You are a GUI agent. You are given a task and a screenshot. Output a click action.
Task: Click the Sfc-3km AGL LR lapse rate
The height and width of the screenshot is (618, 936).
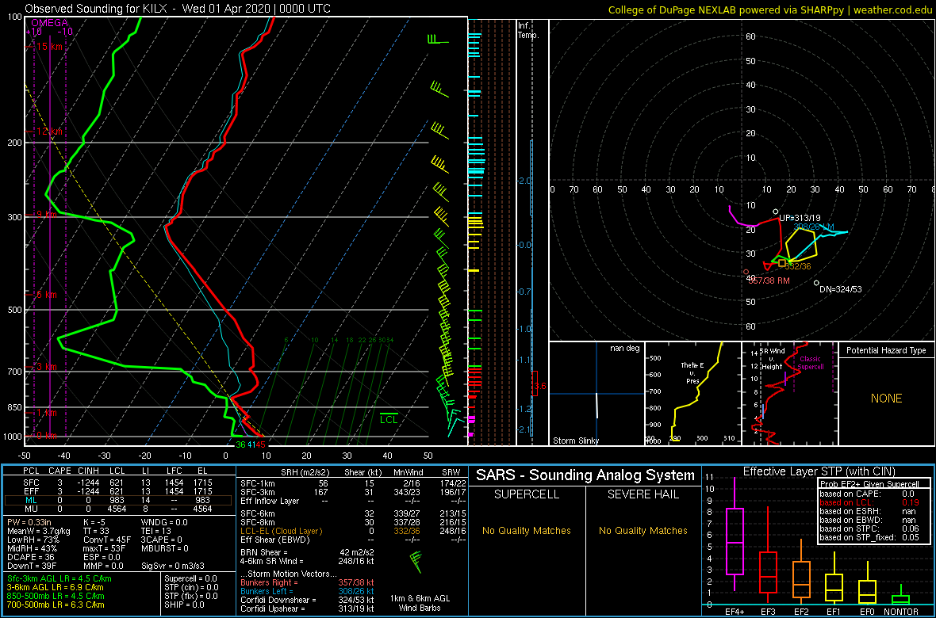(59, 578)
